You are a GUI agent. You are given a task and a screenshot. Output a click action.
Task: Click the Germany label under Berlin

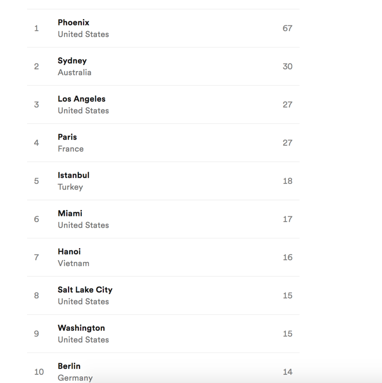75,378
